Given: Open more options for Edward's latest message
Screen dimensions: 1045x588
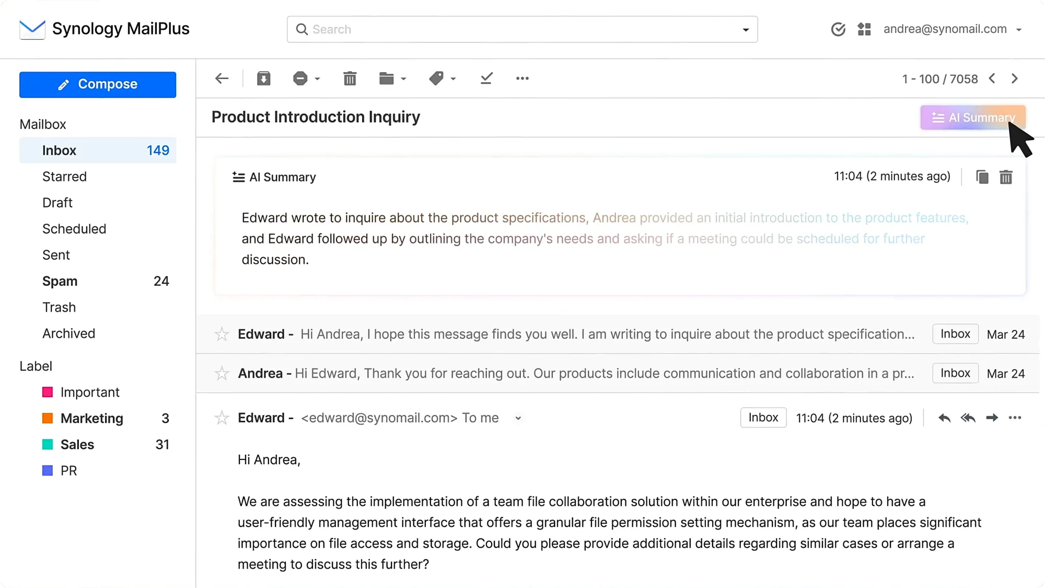Looking at the screenshot, I should point(1015,418).
